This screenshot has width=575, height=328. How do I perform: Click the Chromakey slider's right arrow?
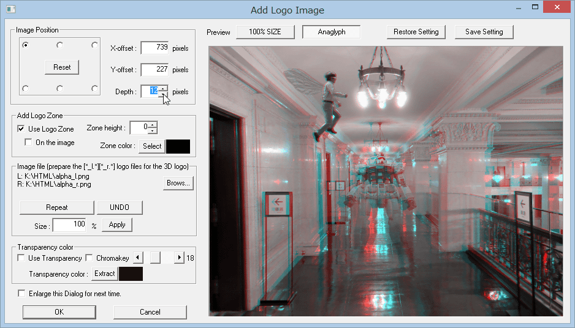179,258
